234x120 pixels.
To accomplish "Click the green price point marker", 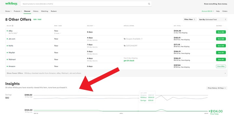I will tap(138, 111).
